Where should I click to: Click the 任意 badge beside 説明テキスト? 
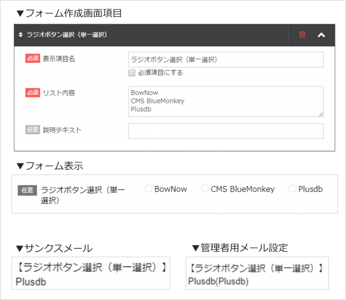click(33, 130)
